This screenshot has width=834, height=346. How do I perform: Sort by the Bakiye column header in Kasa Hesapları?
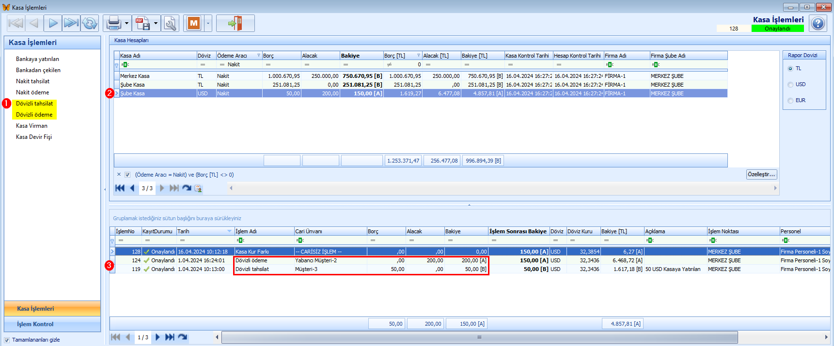pos(361,56)
